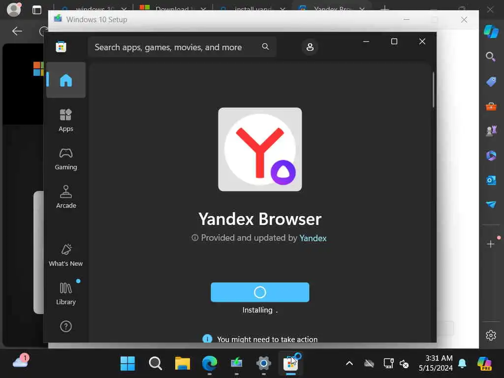Minimize the Microsoft Store window
This screenshot has width=504, height=378.
click(x=366, y=41)
